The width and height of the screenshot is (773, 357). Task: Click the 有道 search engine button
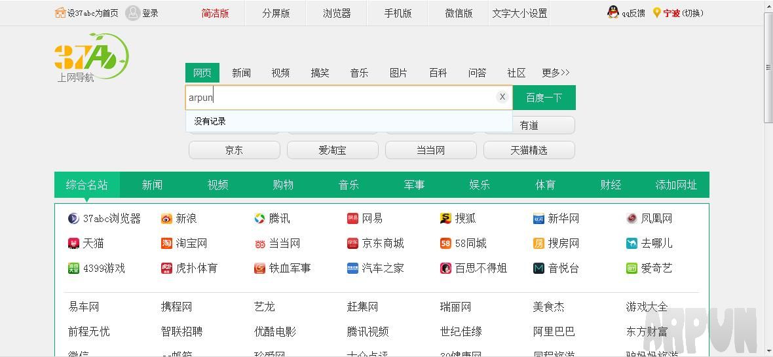pos(529,126)
